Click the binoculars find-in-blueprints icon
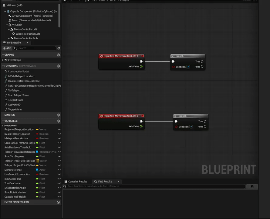This screenshot has height=219, width=270. click(x=252, y=186)
